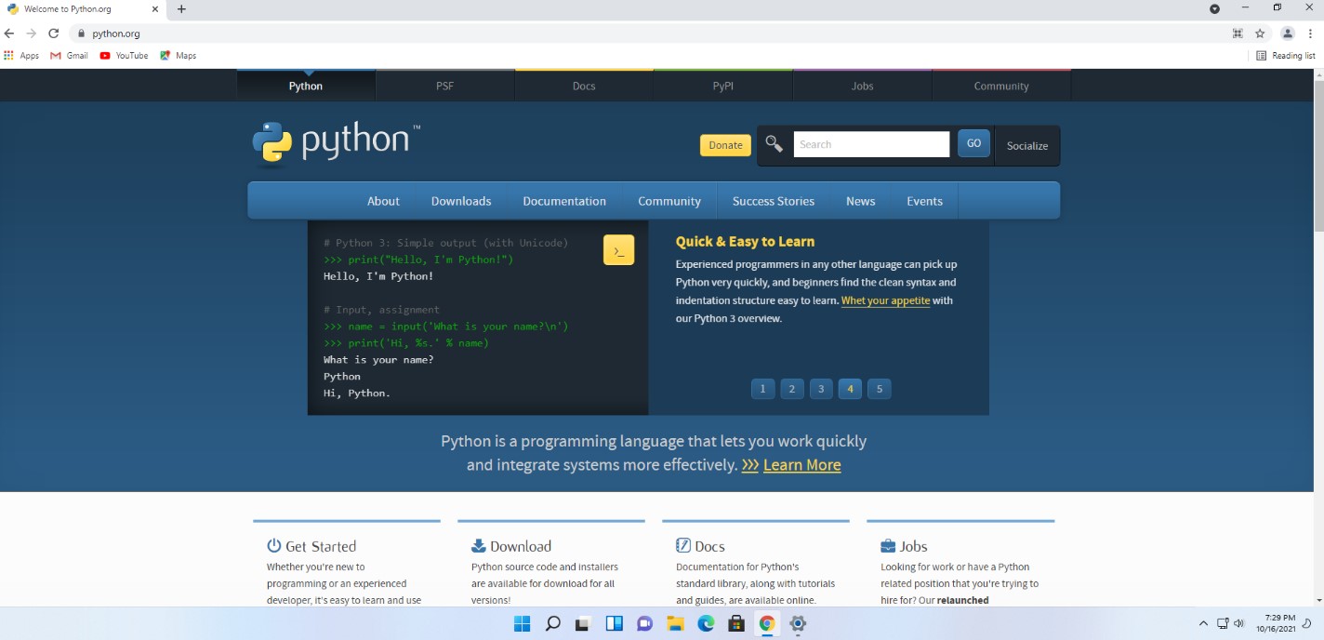
Task: Follow the Learn More link
Action: click(x=801, y=465)
